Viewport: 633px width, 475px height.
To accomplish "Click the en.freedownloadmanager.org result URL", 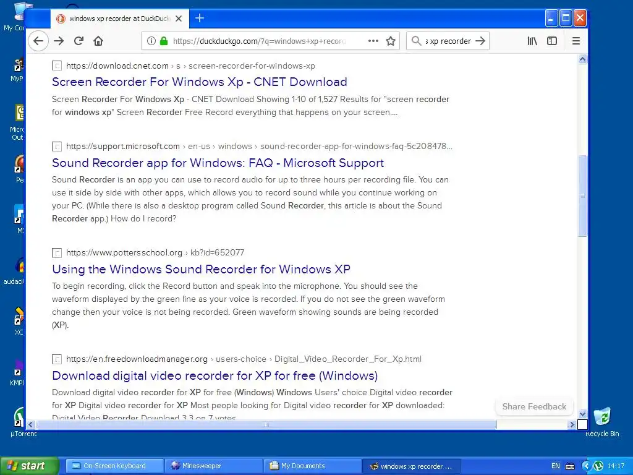I will (244, 359).
